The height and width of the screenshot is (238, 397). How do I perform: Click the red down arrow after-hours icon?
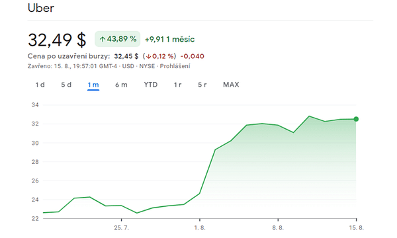148,56
